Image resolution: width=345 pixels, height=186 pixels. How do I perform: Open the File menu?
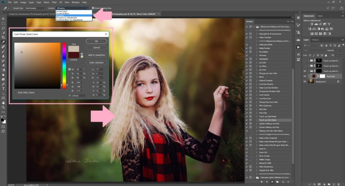10,2
